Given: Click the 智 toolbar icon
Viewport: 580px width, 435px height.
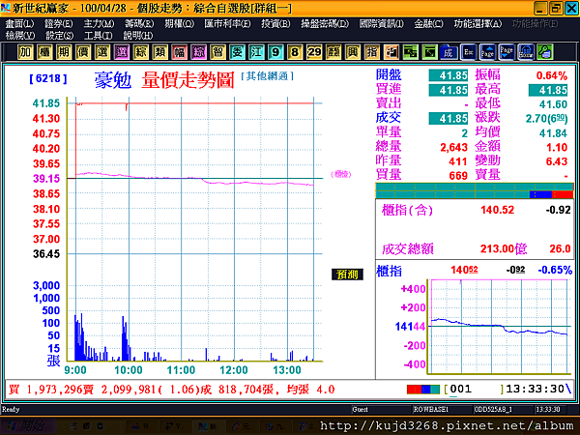Looking at the screenshot, I should (217, 52).
